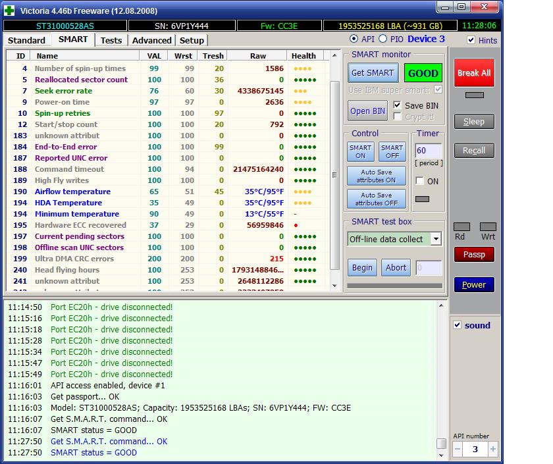The image size is (553, 464).
Task: Click the SMART table scrollbar thumb
Action: coord(334,175)
